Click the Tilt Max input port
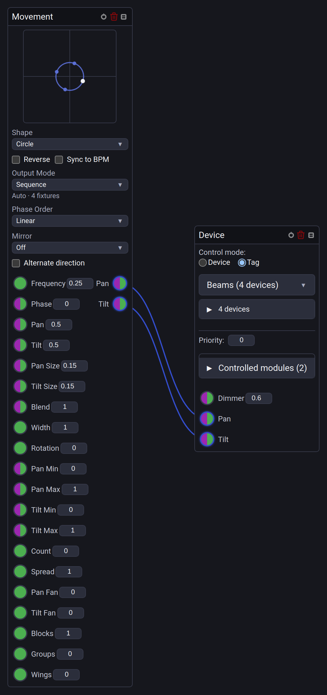Viewport: 327px width, 695px height. coord(20,530)
